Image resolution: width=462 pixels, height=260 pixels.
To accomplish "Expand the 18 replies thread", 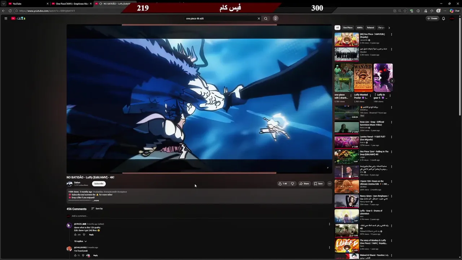I will (80, 241).
